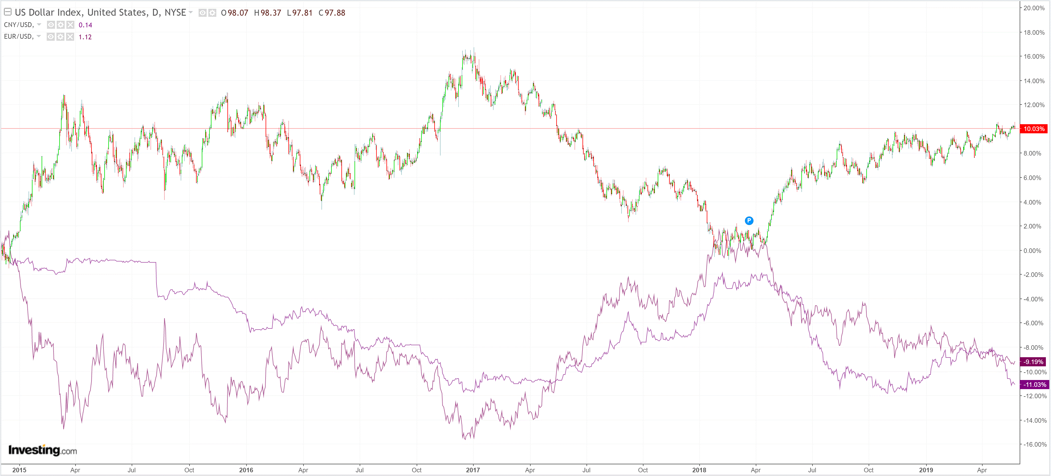
Task: Click the blue P event marker
Action: [x=749, y=221]
